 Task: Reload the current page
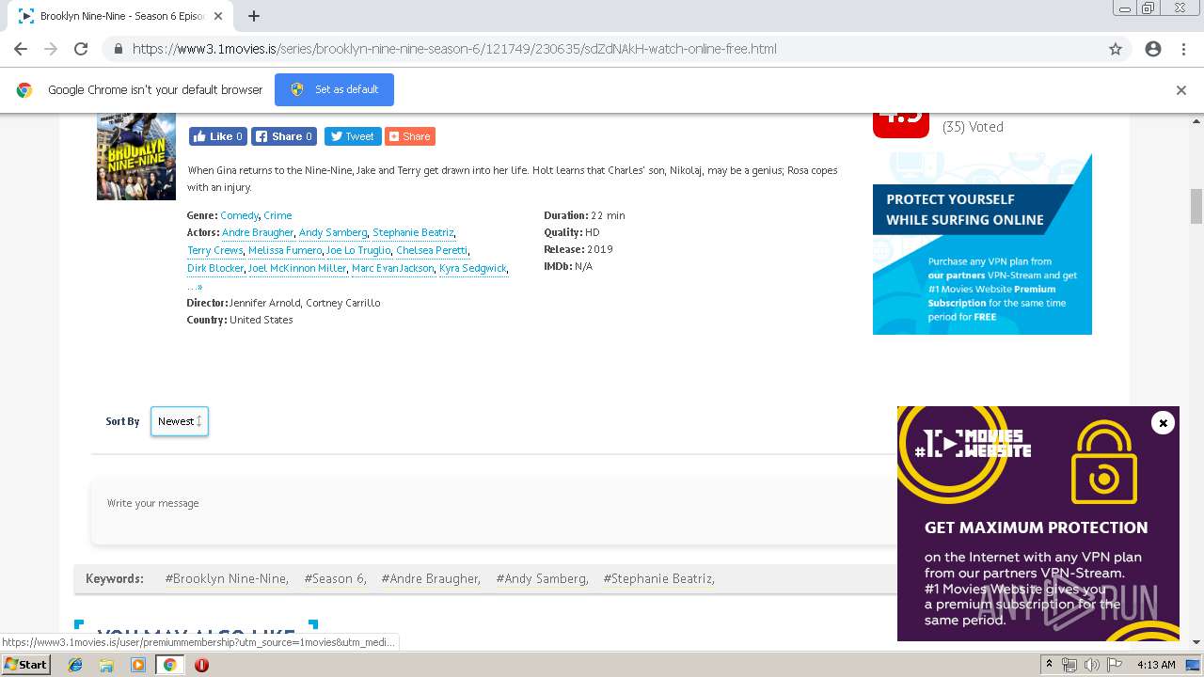click(81, 49)
